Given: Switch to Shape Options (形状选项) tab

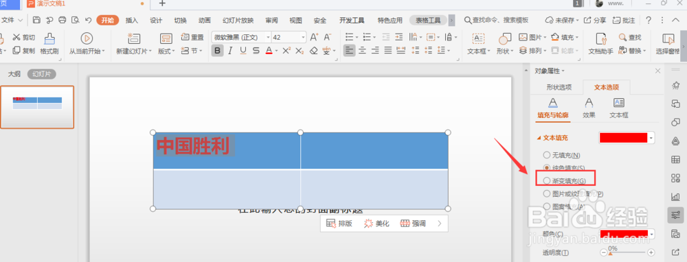Looking at the screenshot, I should coord(559,87).
